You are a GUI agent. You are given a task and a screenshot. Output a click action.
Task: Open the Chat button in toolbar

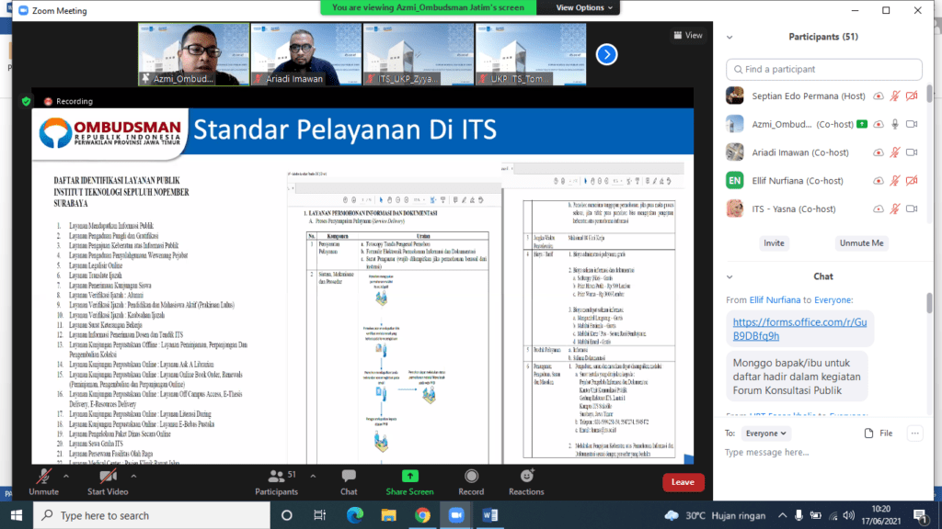point(349,482)
